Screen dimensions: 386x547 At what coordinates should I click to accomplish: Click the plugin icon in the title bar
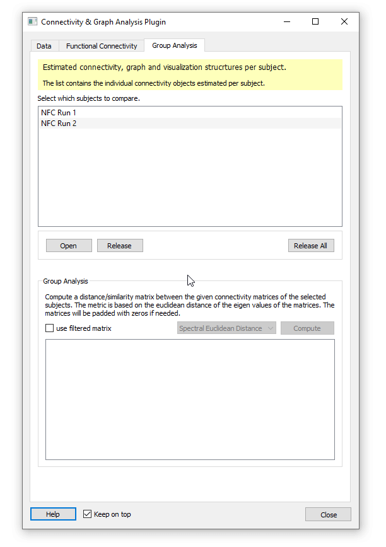pyautogui.click(x=33, y=21)
